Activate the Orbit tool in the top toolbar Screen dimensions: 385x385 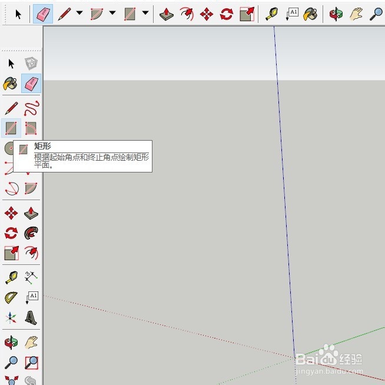(336, 14)
